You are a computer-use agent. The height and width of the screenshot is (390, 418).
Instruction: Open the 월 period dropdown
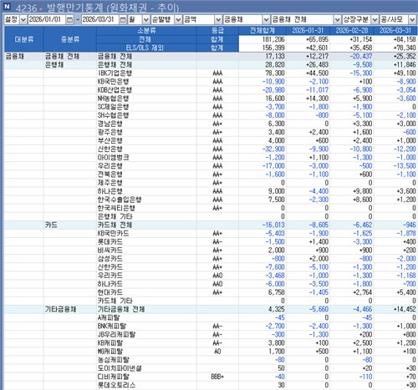[146, 19]
